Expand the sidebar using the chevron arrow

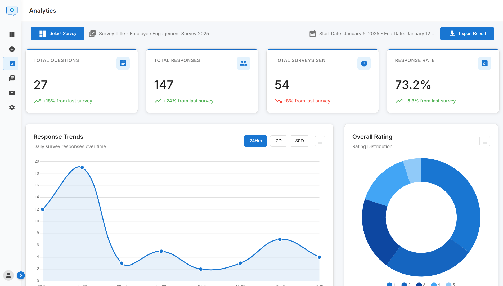pos(21,275)
